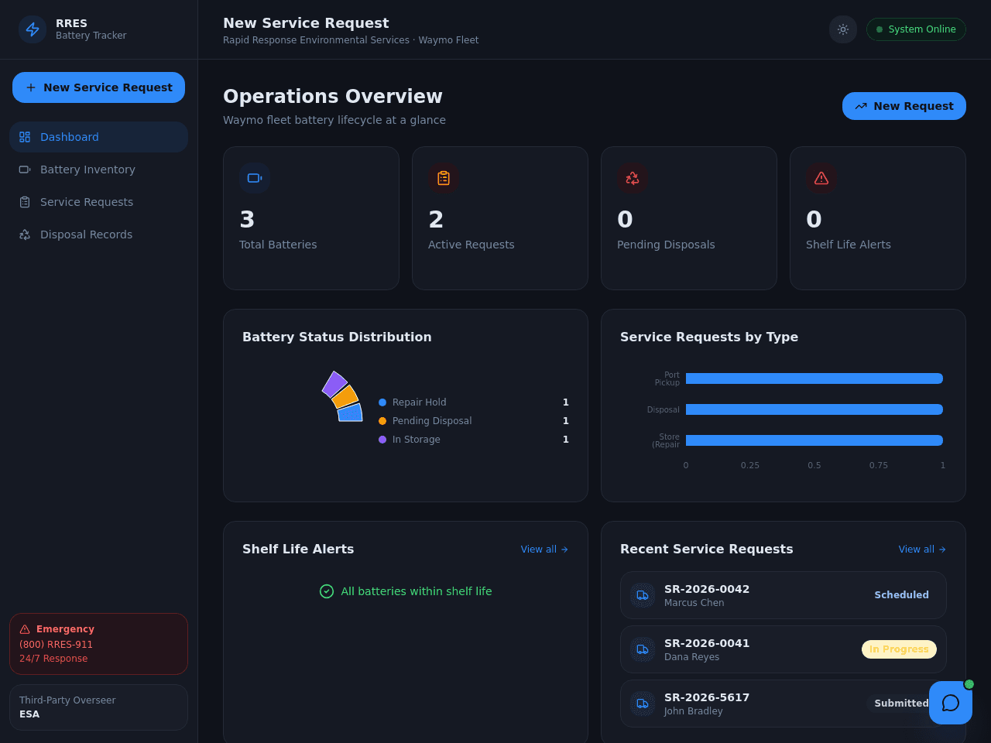Click the Battery Inventory battery icon
Screen dimensions: 991x743
pyautogui.click(x=25, y=169)
